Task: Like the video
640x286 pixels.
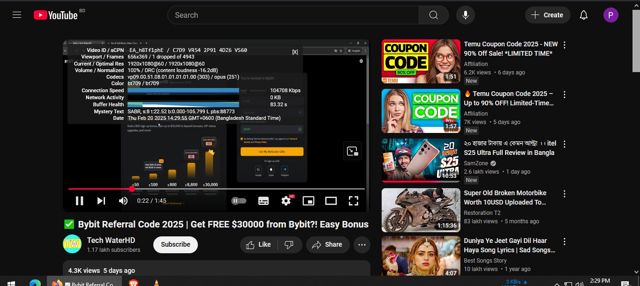Action: click(x=259, y=244)
